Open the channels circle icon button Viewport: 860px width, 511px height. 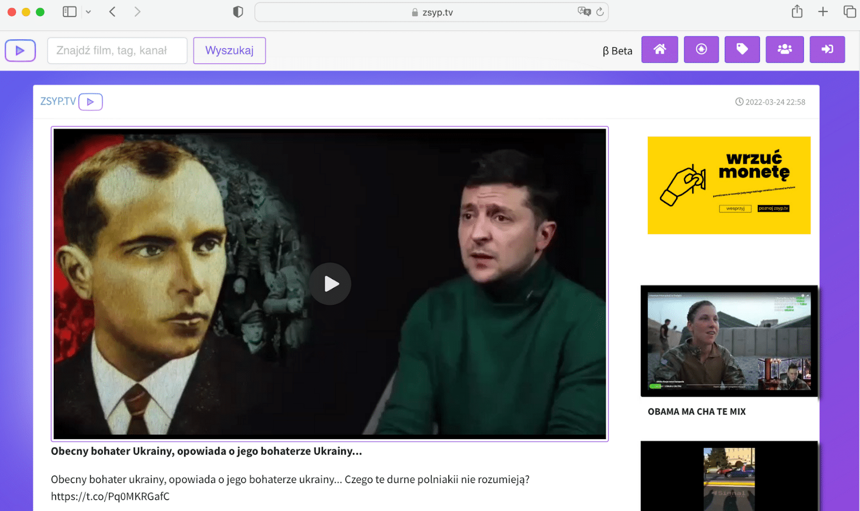click(701, 50)
